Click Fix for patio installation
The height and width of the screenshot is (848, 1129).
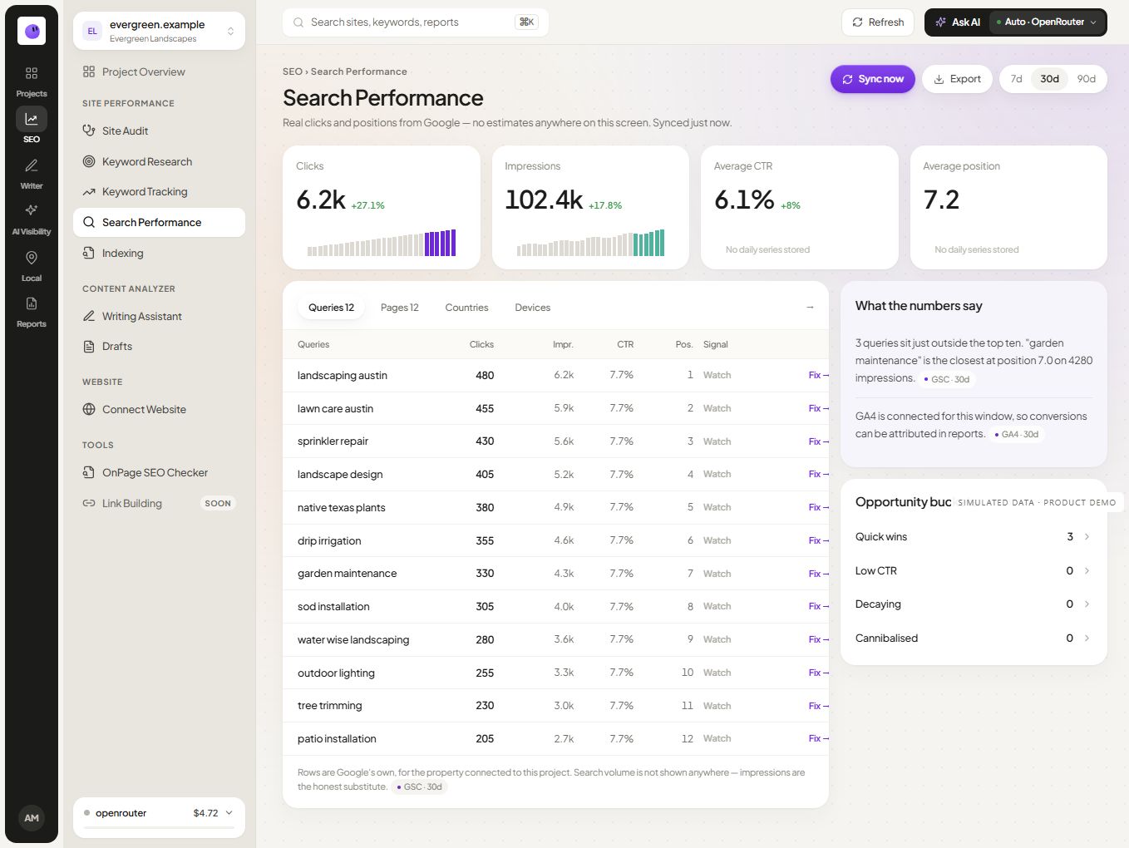pyautogui.click(x=818, y=739)
